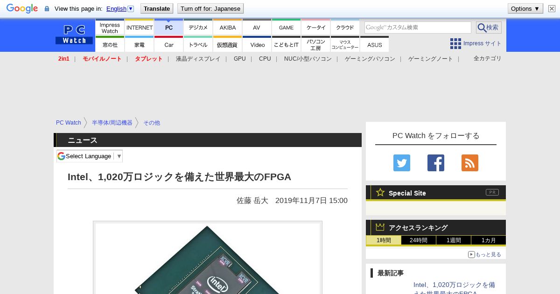560x294 pixels.
Task: Close the Google translate bar
Action: (x=551, y=8)
